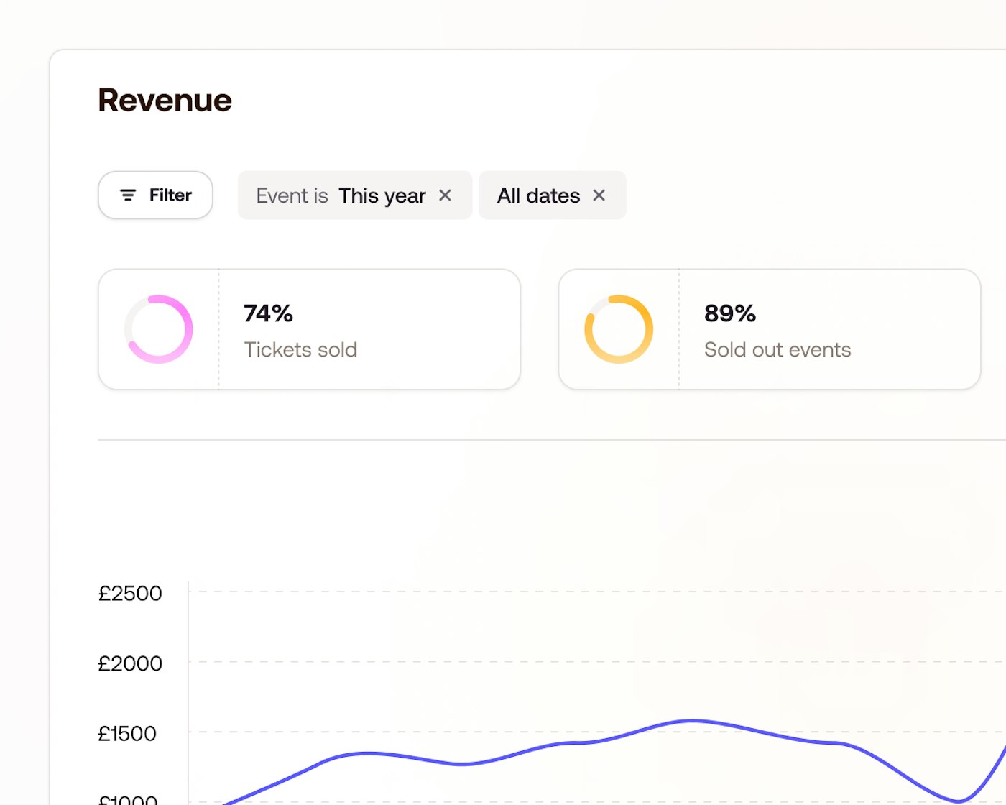The height and width of the screenshot is (805, 1006).
Task: Select the 'All dates' chip
Action: click(552, 195)
